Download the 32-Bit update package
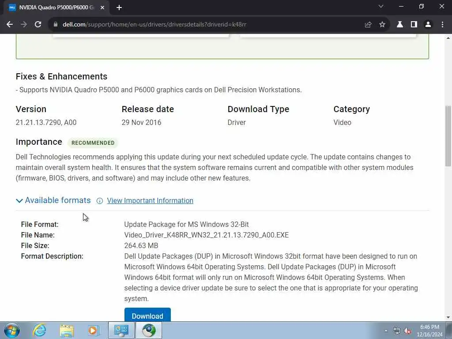Viewport: 452px width, 339px height. pos(147,315)
